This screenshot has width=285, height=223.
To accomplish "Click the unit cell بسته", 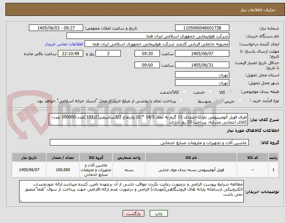I will click(129, 170).
